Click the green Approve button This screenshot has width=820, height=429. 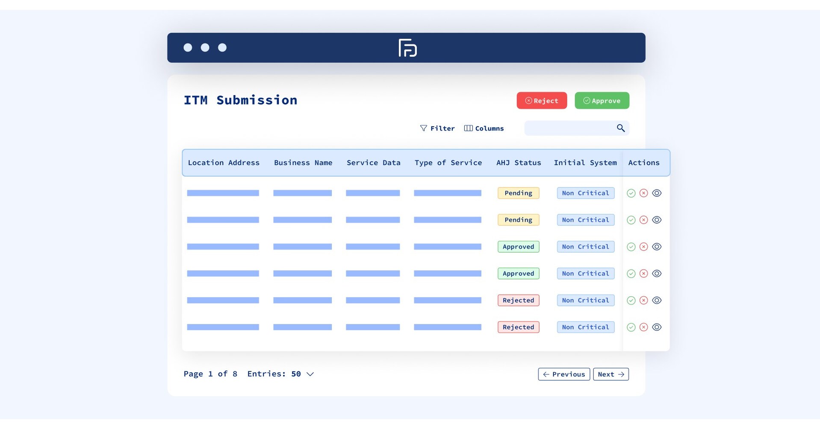(x=602, y=100)
